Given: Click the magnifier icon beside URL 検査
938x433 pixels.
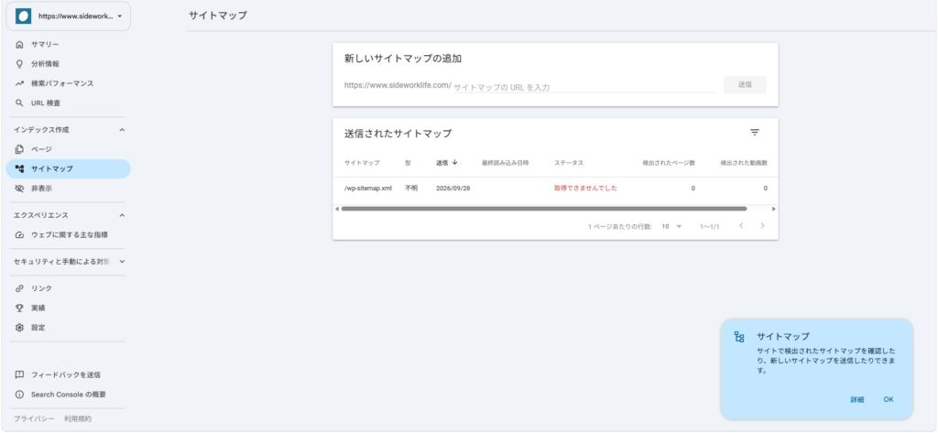Looking at the screenshot, I should tap(20, 103).
